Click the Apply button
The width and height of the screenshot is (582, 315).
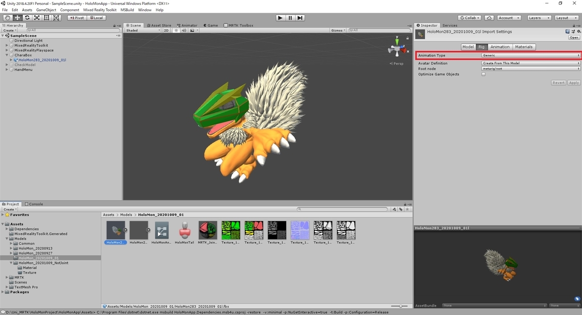coord(574,83)
